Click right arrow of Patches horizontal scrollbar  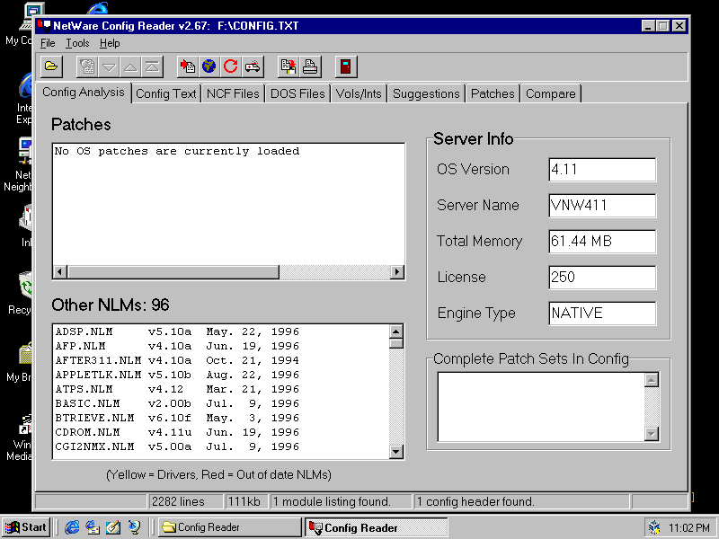[x=397, y=272]
